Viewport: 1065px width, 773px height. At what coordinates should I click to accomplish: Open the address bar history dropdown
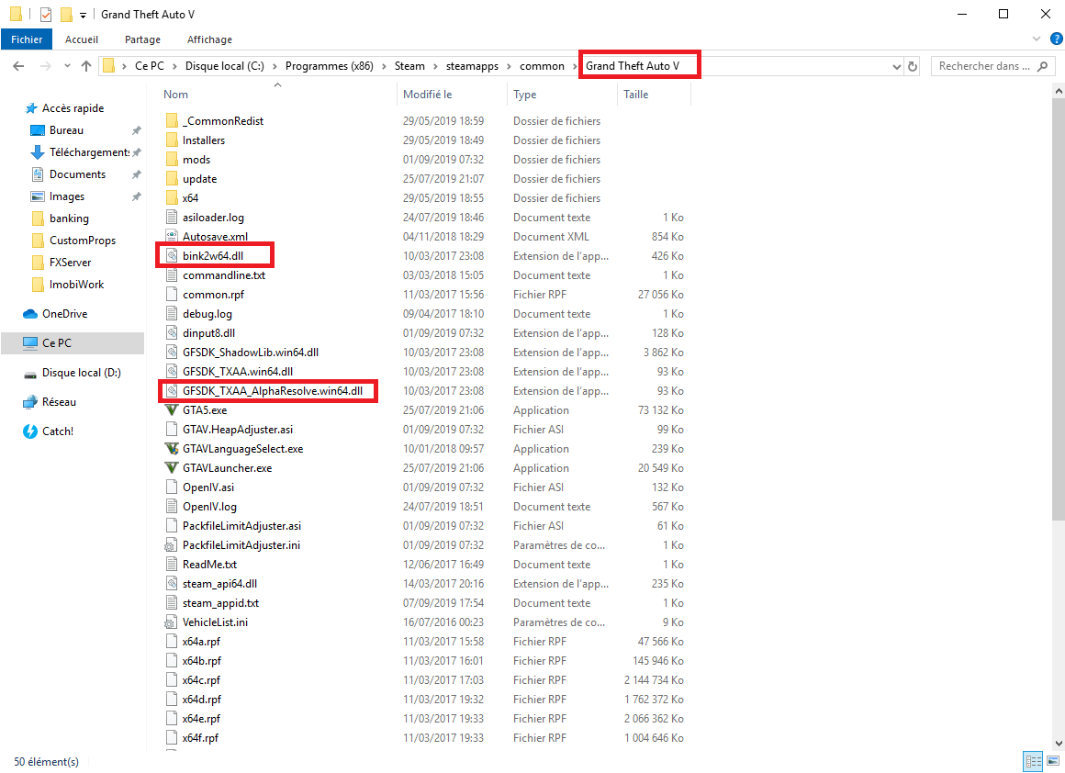pyautogui.click(x=897, y=66)
